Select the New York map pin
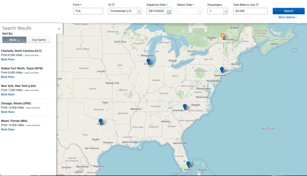Image resolution: width=307 pixels, height=176 pixels. [x=222, y=69]
